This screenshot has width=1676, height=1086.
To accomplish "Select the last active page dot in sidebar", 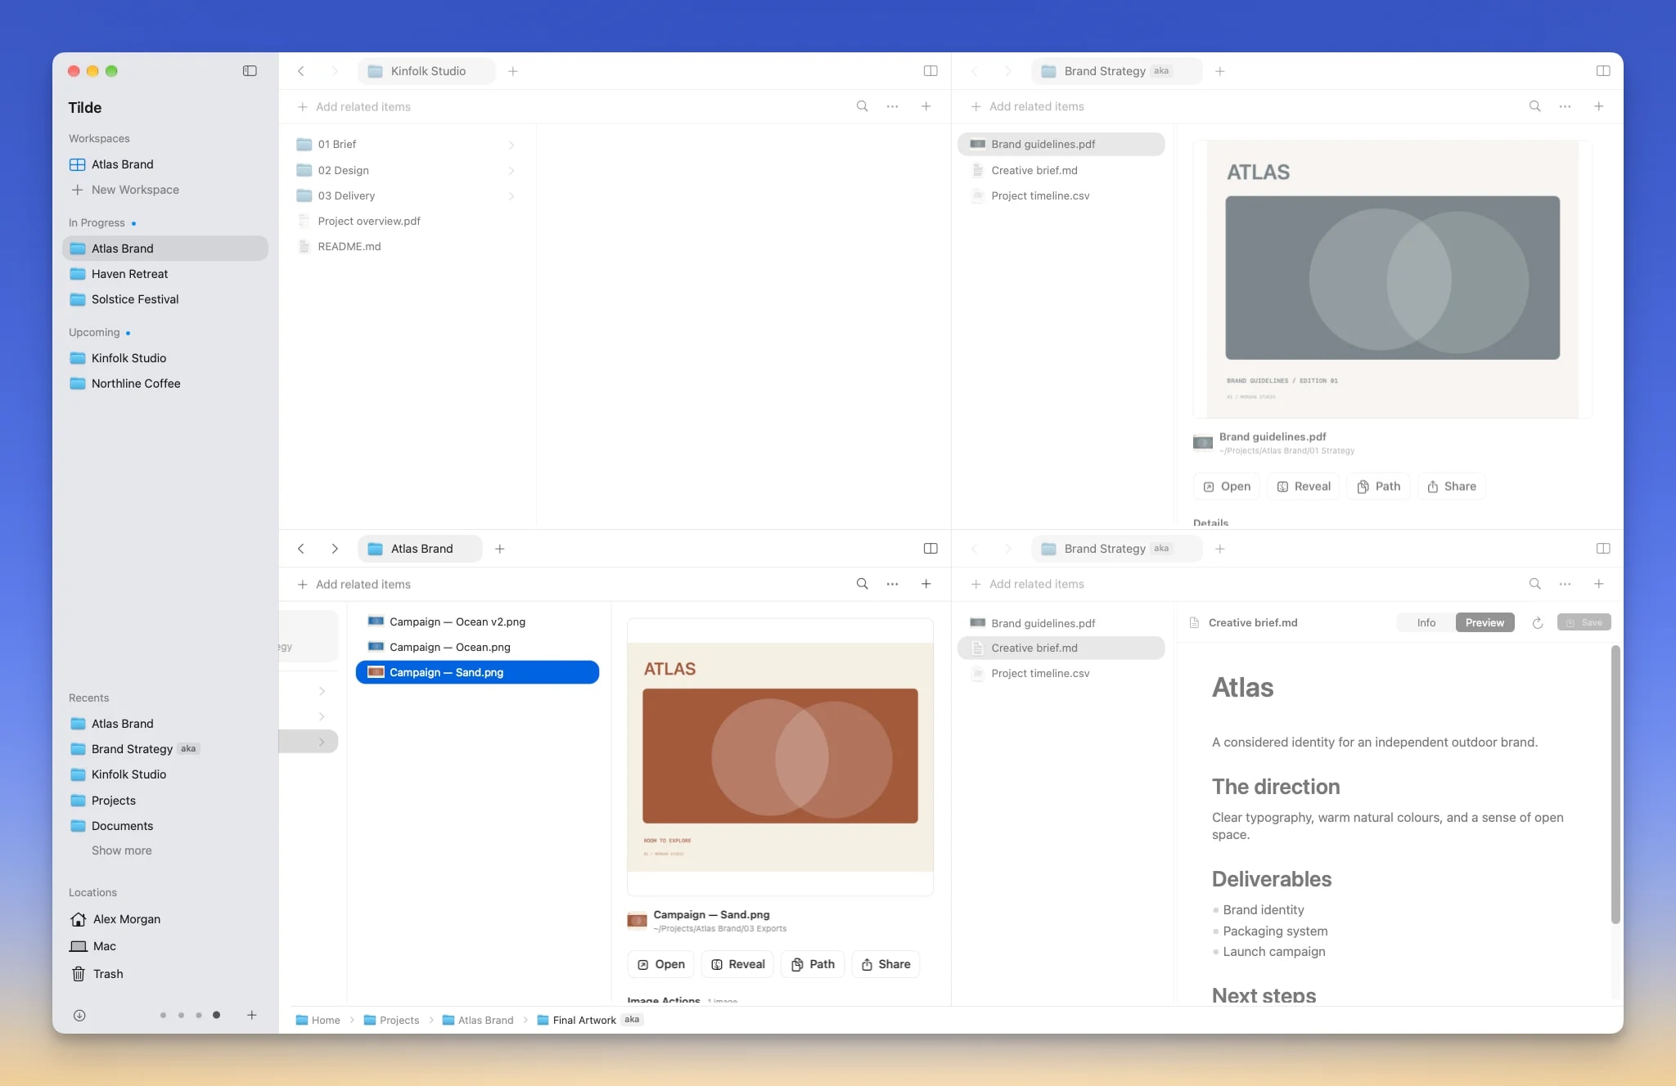I will click(x=216, y=1015).
